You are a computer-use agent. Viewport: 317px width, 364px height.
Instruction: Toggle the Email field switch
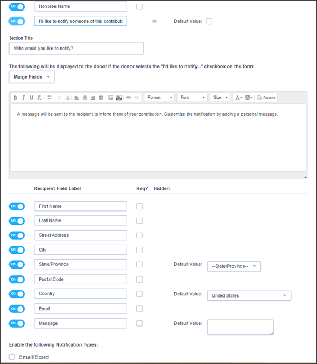[x=17, y=309]
